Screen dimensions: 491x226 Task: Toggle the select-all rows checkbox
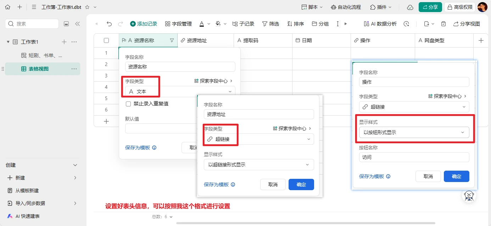coord(106,40)
